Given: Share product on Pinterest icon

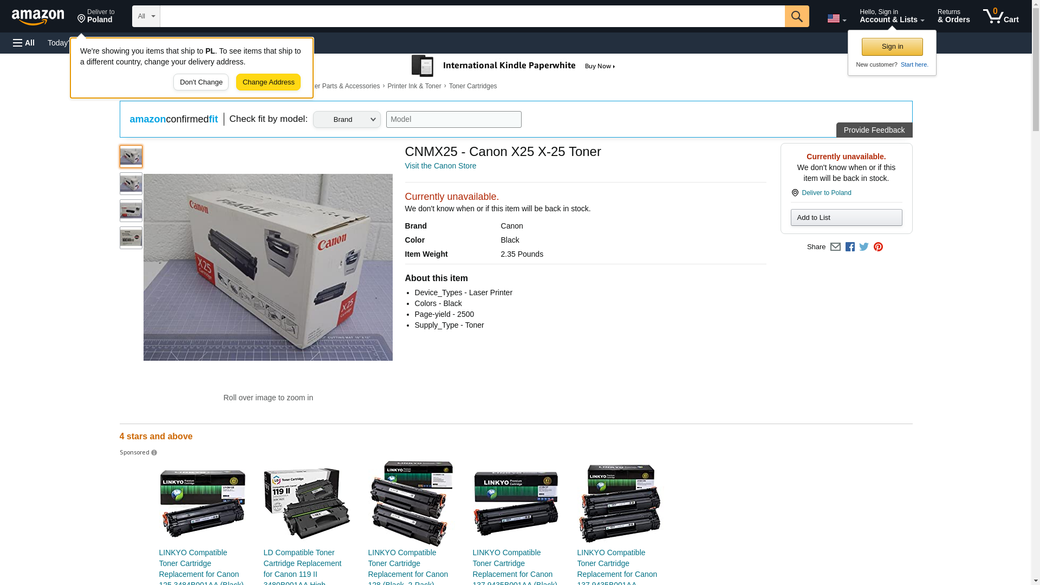Looking at the screenshot, I should 878,247.
